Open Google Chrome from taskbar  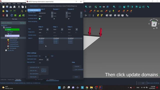pos(87,87)
